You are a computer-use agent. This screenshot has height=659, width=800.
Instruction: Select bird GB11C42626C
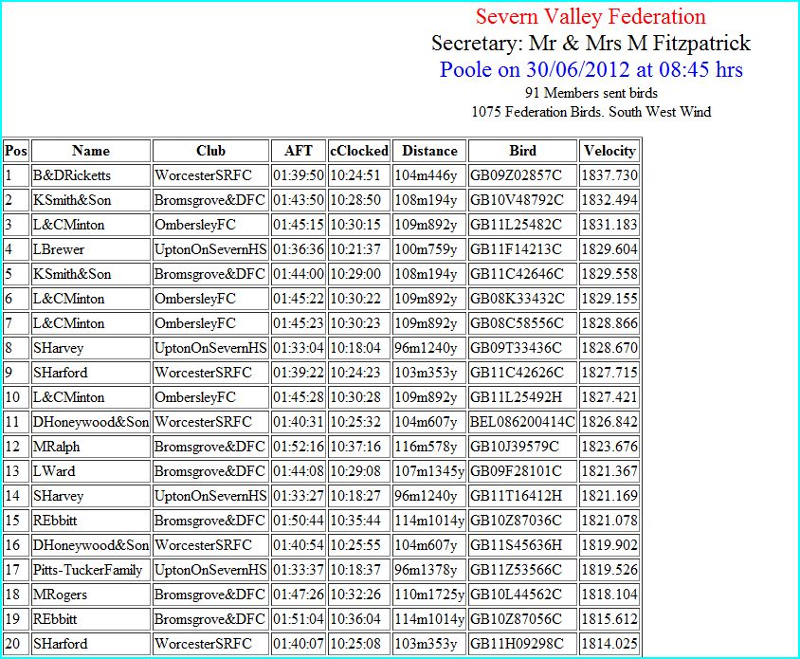pos(517,373)
